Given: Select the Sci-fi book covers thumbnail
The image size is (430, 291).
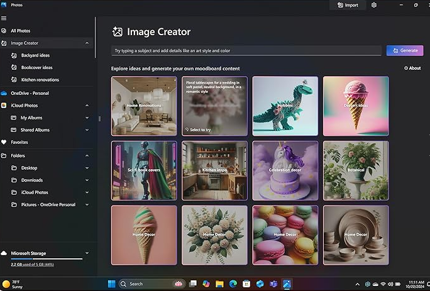Looking at the screenshot, I should 144,170.
